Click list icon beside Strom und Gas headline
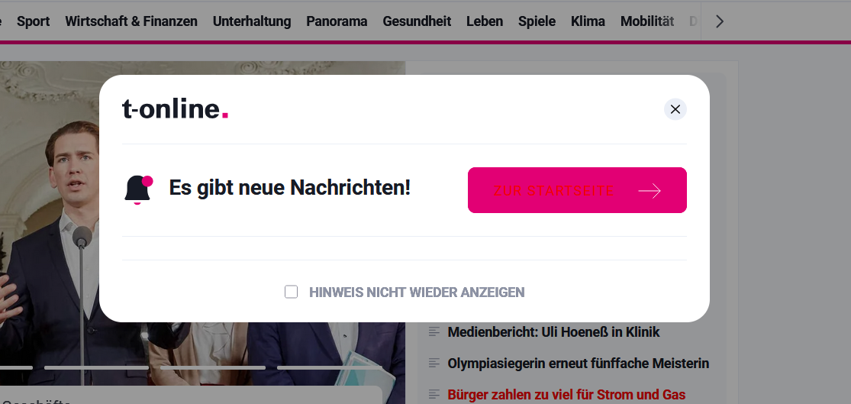Viewport: 851px width, 404px height. [434, 394]
